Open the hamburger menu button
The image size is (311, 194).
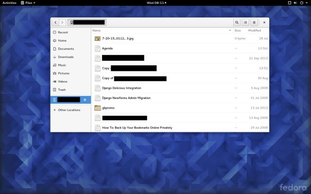point(254,22)
